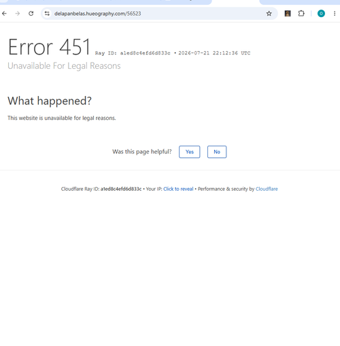This screenshot has width=340, height=346.
Task: Open the Extensions puzzle piece menu
Action: pyautogui.click(x=301, y=14)
